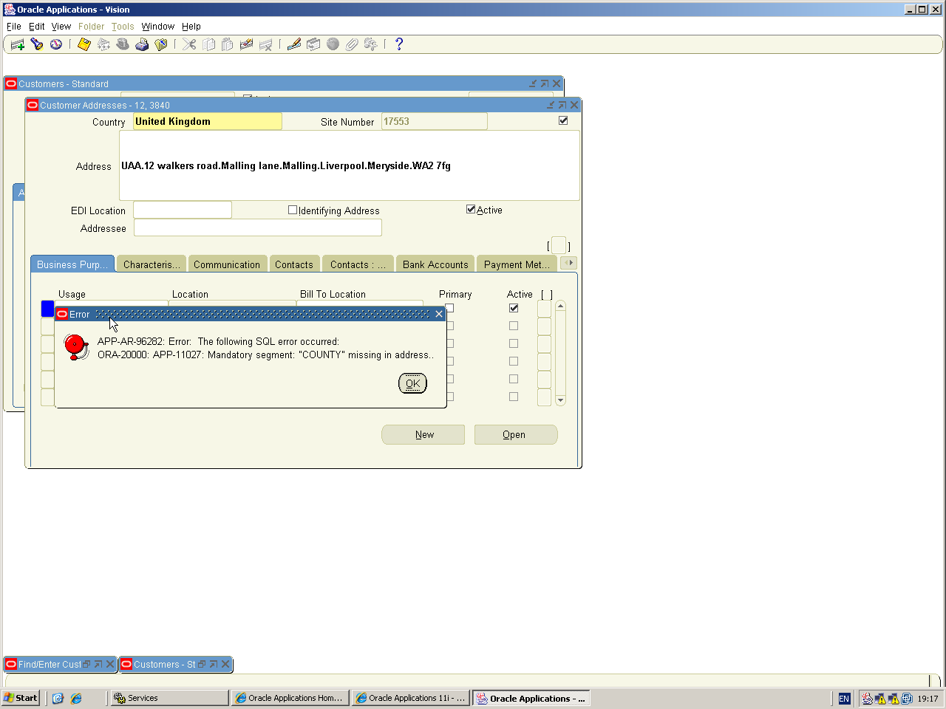
Task: Click the red alarm bell error icon
Action: coord(76,346)
